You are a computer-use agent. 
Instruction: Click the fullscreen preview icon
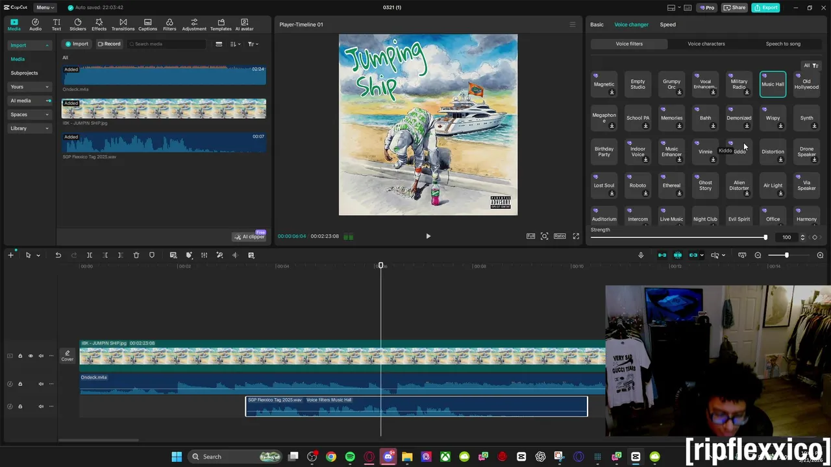(576, 236)
